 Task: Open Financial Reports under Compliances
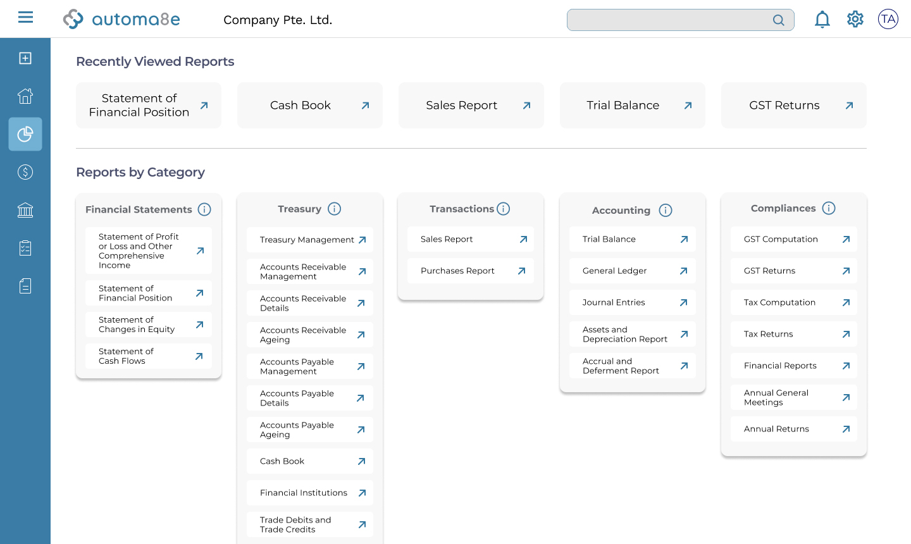point(794,366)
